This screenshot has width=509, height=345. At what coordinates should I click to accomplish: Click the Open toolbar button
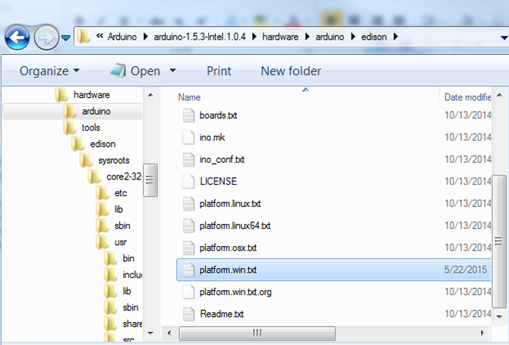pos(135,71)
